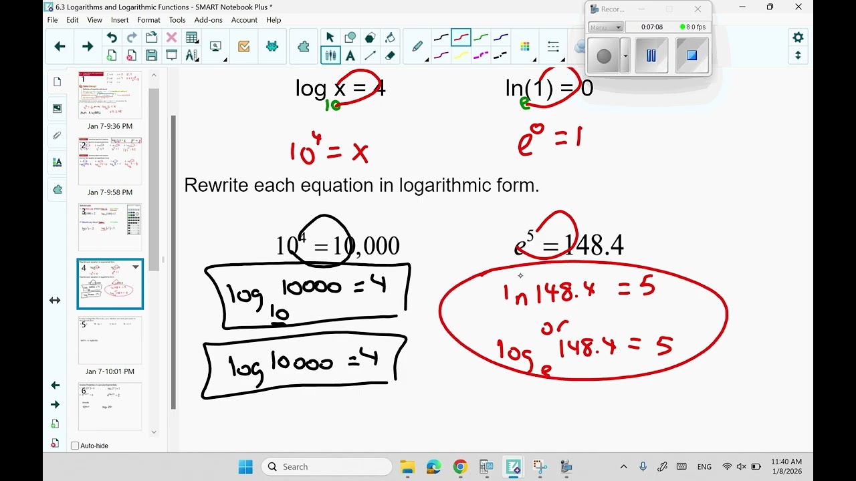Select page 3 thumbnail

coord(110,228)
